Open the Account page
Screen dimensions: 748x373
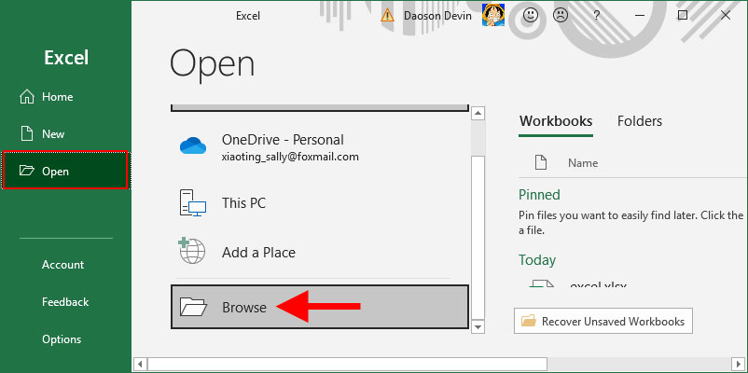(x=65, y=265)
